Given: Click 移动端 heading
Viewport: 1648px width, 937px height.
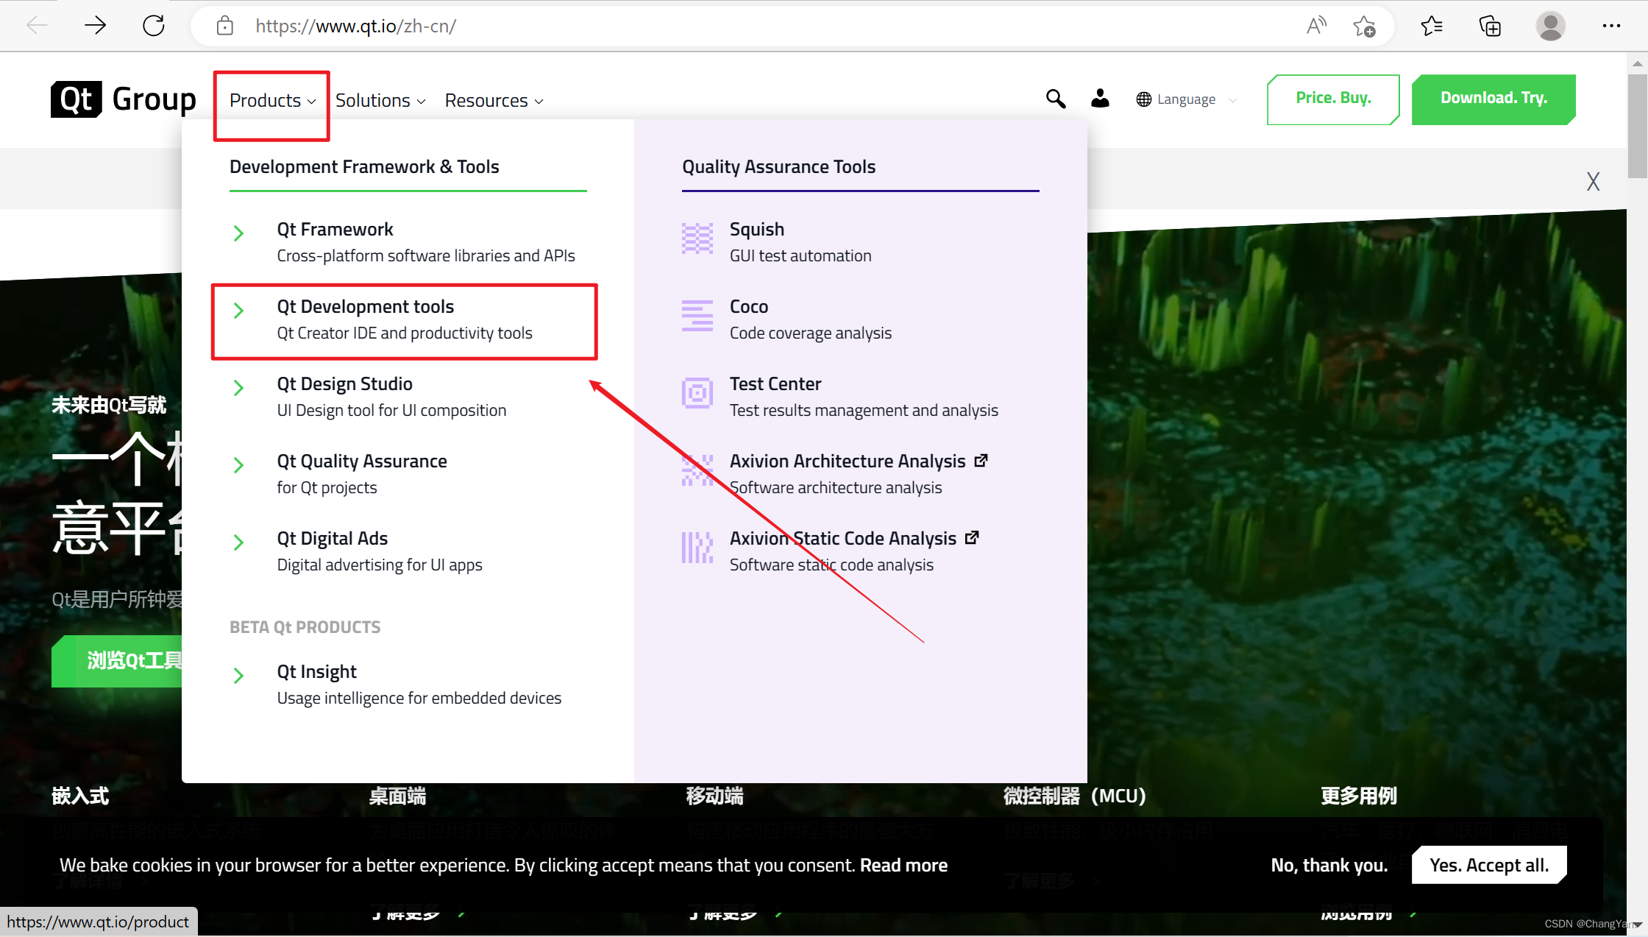Looking at the screenshot, I should click(714, 796).
